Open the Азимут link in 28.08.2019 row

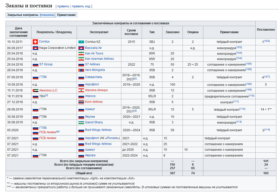click(x=90, y=109)
